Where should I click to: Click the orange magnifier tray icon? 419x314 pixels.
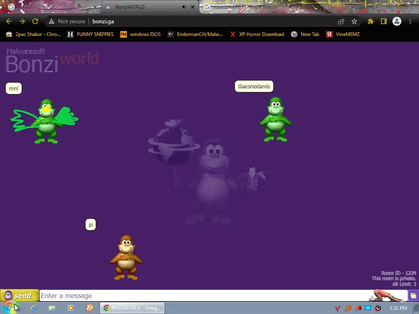(x=348, y=308)
